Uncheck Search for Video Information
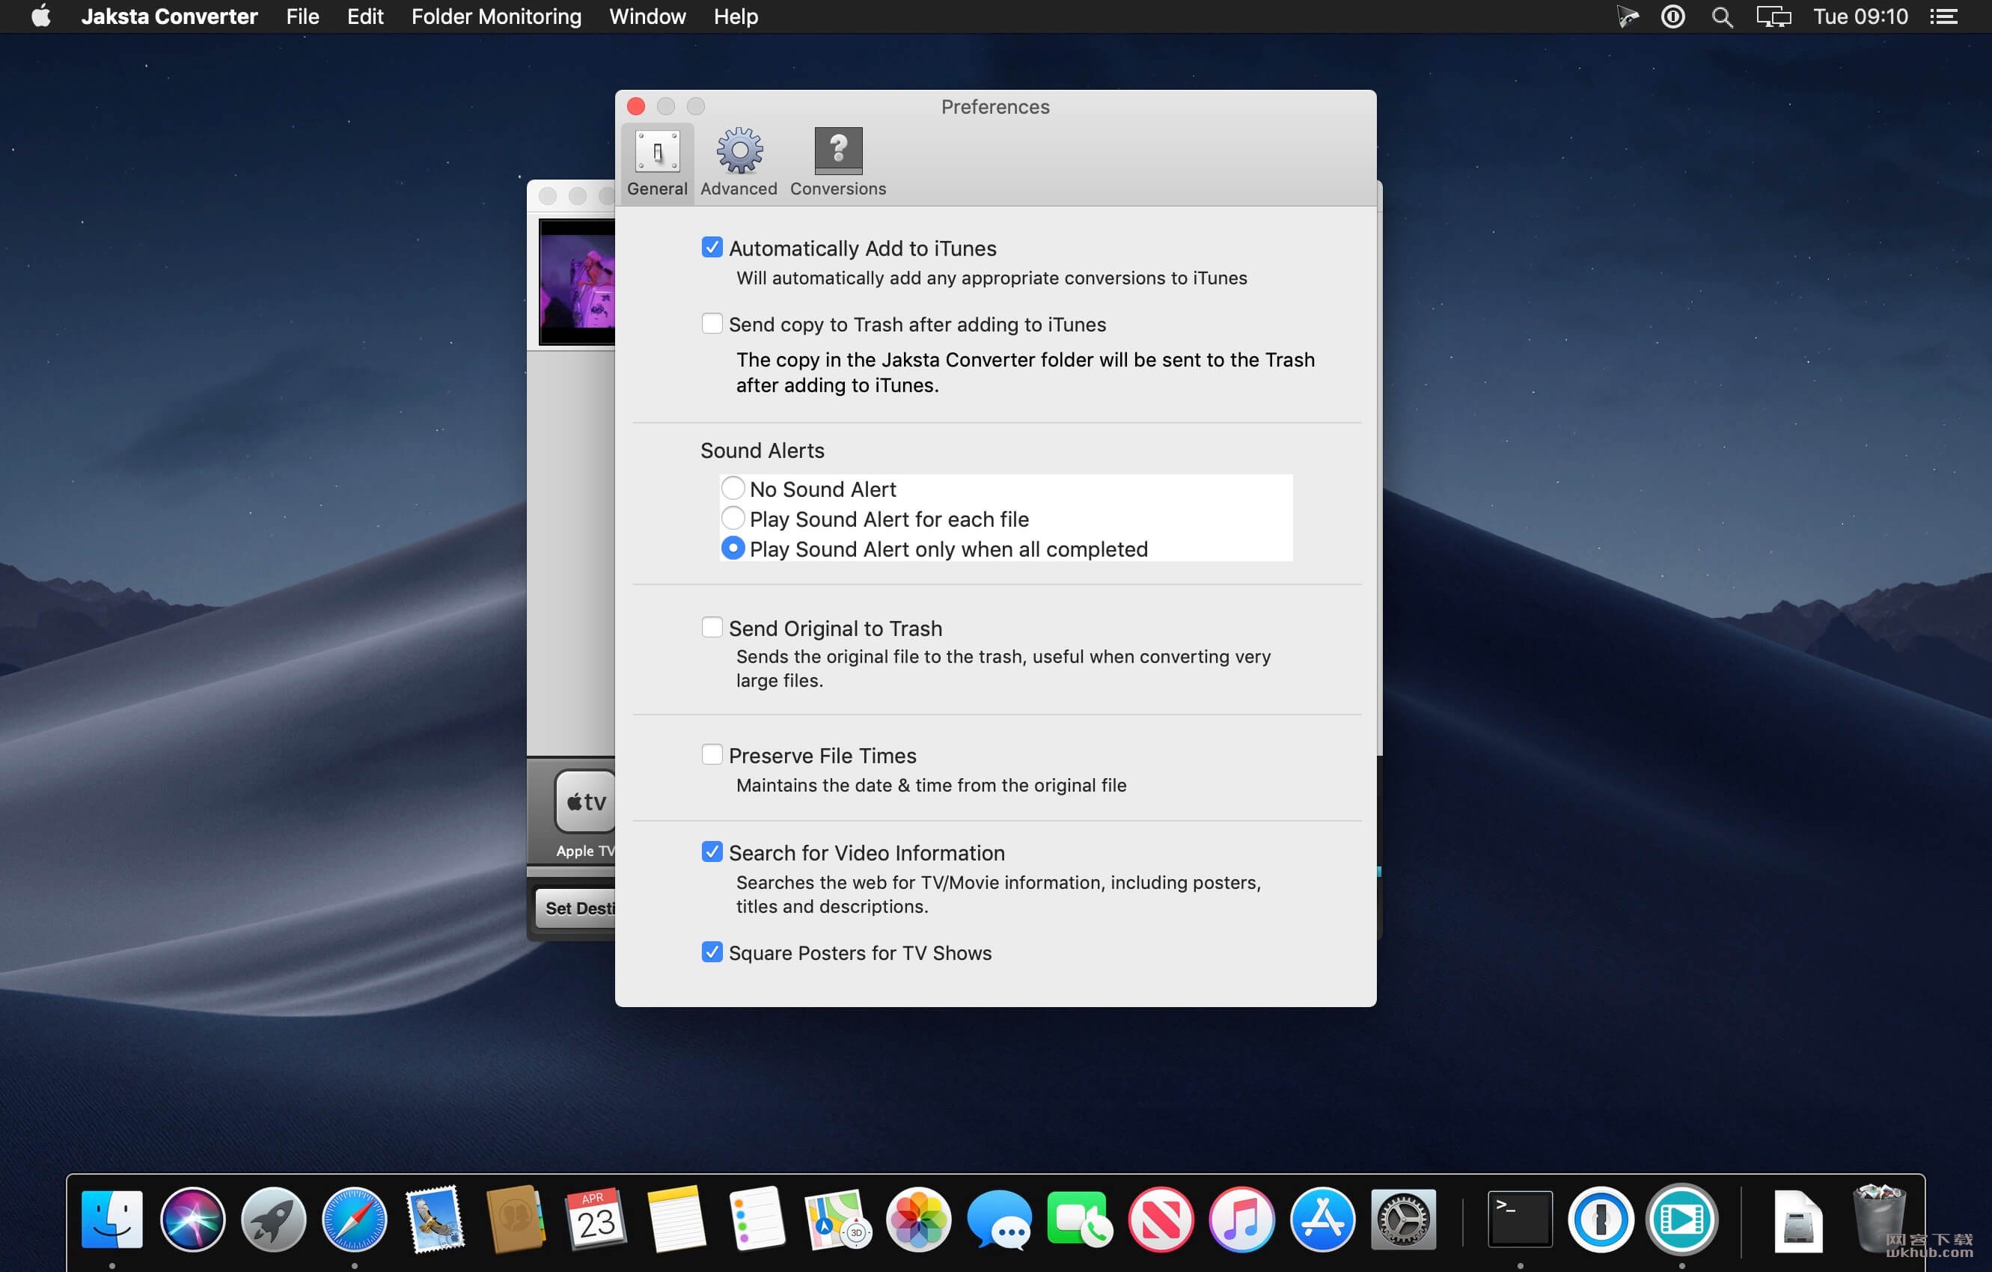This screenshot has width=1992, height=1272. pyautogui.click(x=712, y=851)
